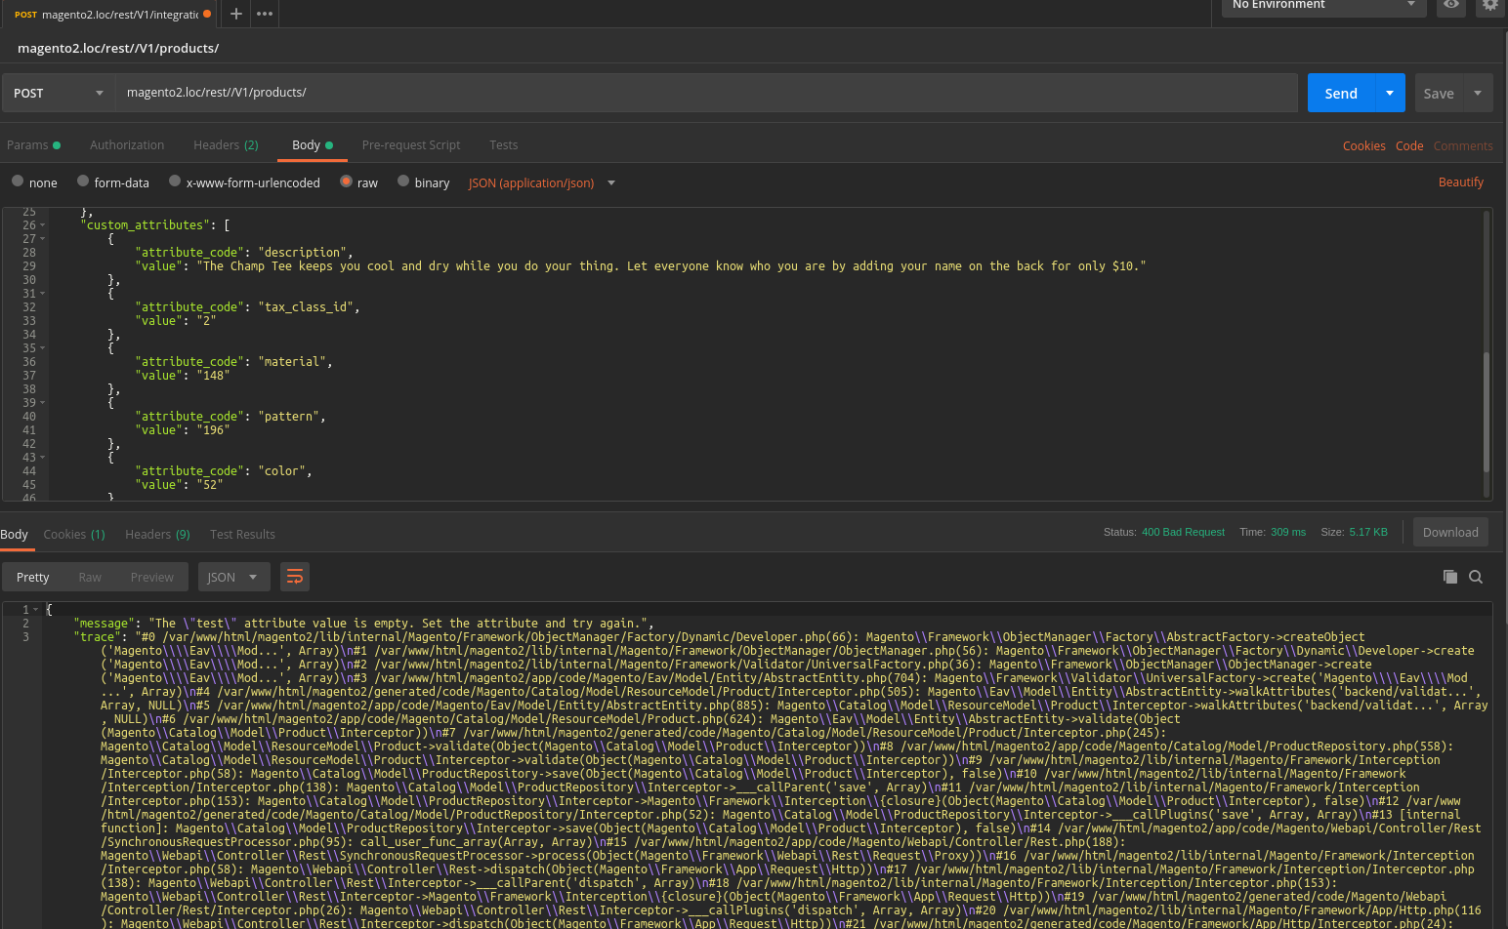Open the Pre-request Script tab
The width and height of the screenshot is (1508, 929).
[x=411, y=144]
